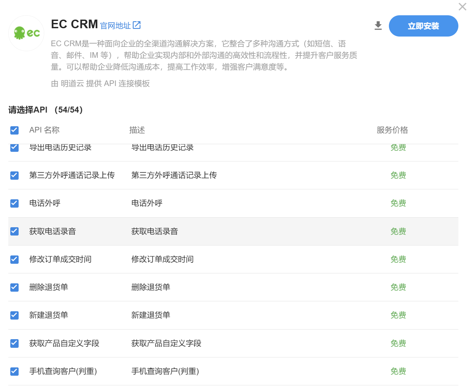Viewport: 467px width, 387px height.
Task: Toggle the select-all checkbox in the API header
Action: pos(14,130)
